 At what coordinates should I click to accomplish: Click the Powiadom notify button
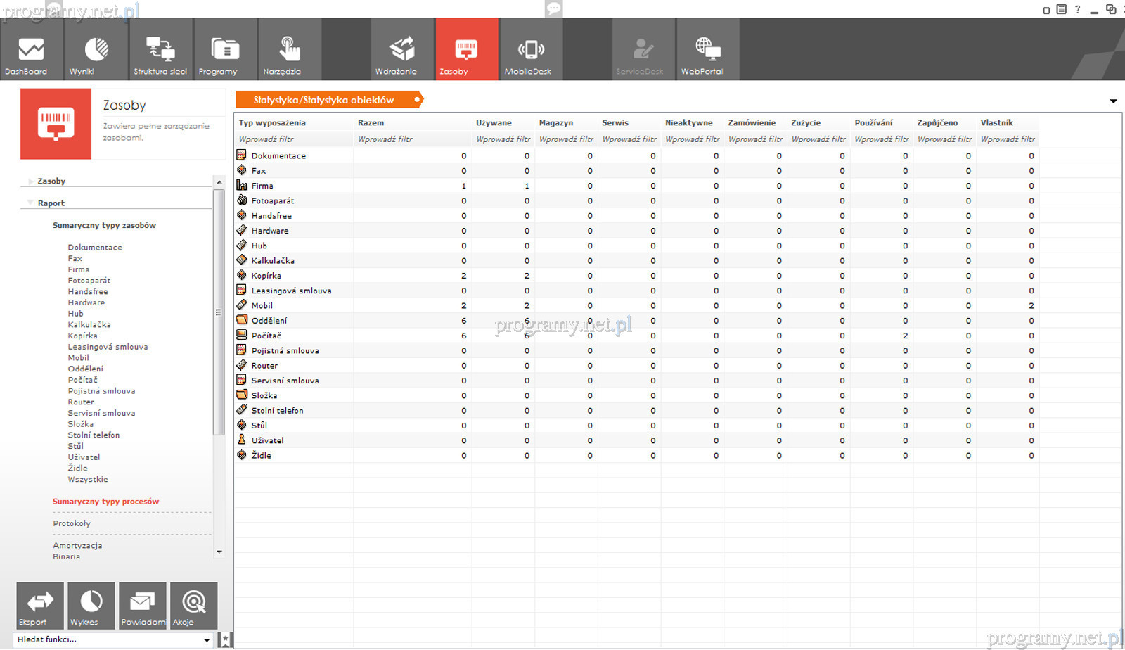pyautogui.click(x=143, y=605)
